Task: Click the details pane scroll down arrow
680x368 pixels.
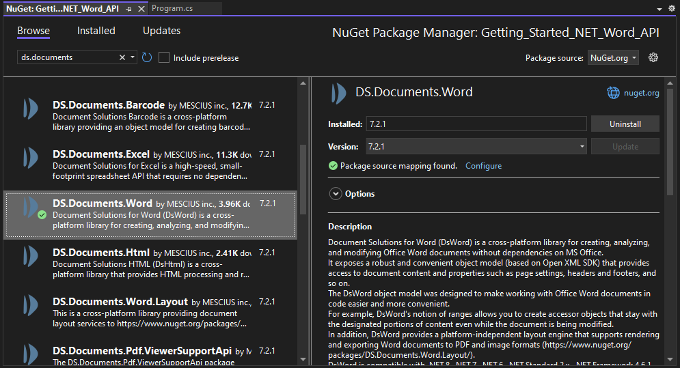Action: [x=670, y=359]
